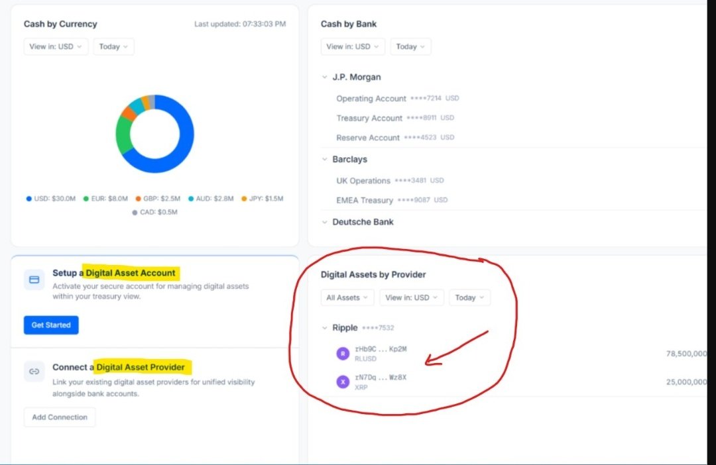This screenshot has height=465, width=716.
Task: Open the All Assets dropdown
Action: (x=347, y=297)
